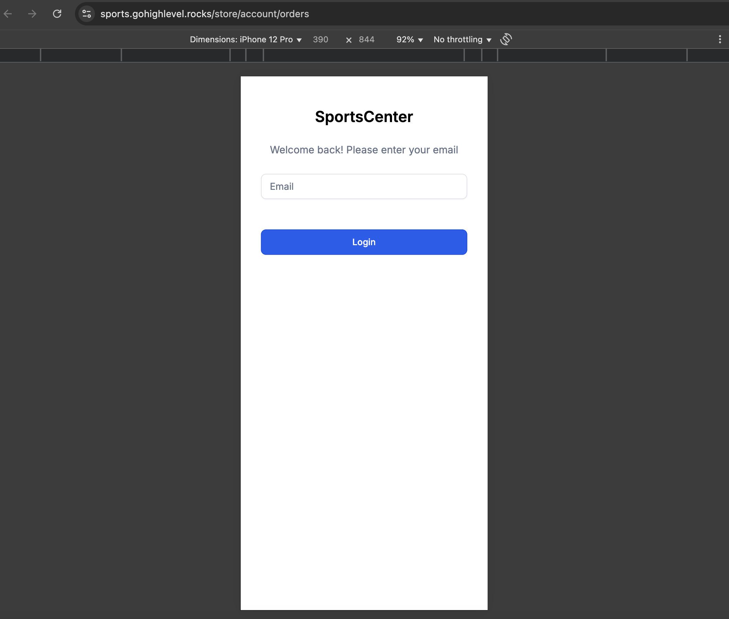The height and width of the screenshot is (619, 729).
Task: Click the URL address bar text
Action: pos(205,14)
